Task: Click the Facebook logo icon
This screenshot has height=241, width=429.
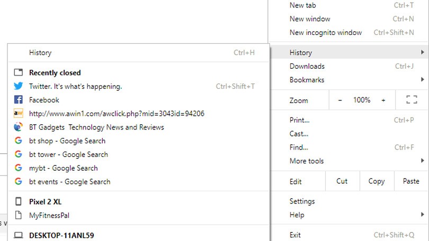Action: [x=19, y=100]
